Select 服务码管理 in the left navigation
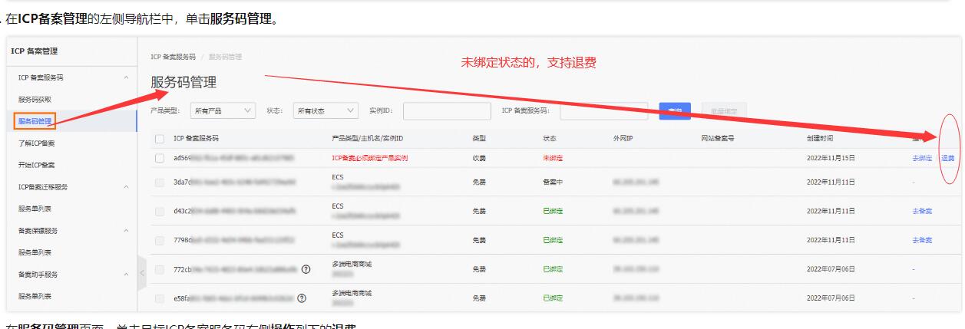This screenshot has height=329, width=965. coord(35,121)
